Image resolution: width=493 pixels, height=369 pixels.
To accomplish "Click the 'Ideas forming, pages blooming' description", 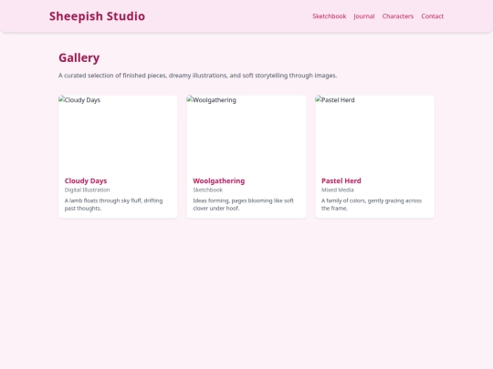I will tap(244, 204).
